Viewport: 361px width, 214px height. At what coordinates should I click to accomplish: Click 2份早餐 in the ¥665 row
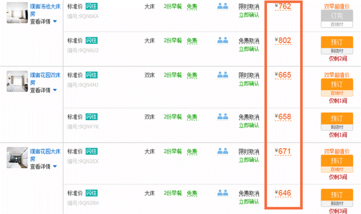pyautogui.click(x=172, y=75)
